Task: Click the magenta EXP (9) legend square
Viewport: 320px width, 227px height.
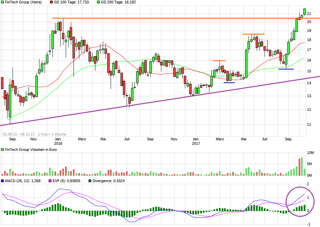Action: tap(50, 181)
